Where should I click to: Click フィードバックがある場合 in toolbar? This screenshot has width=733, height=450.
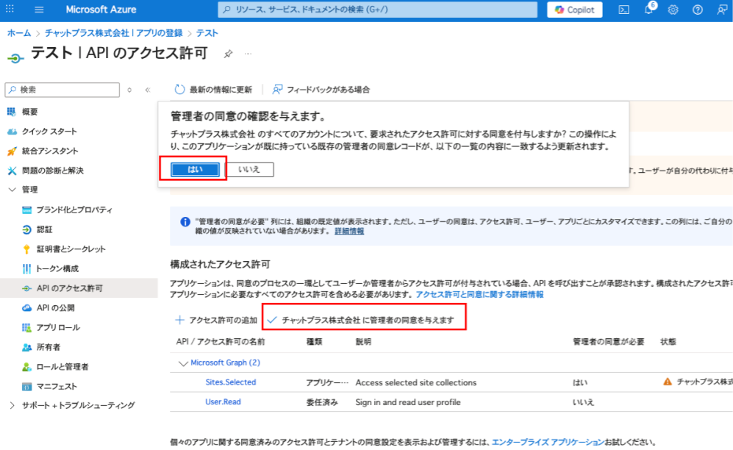click(321, 89)
